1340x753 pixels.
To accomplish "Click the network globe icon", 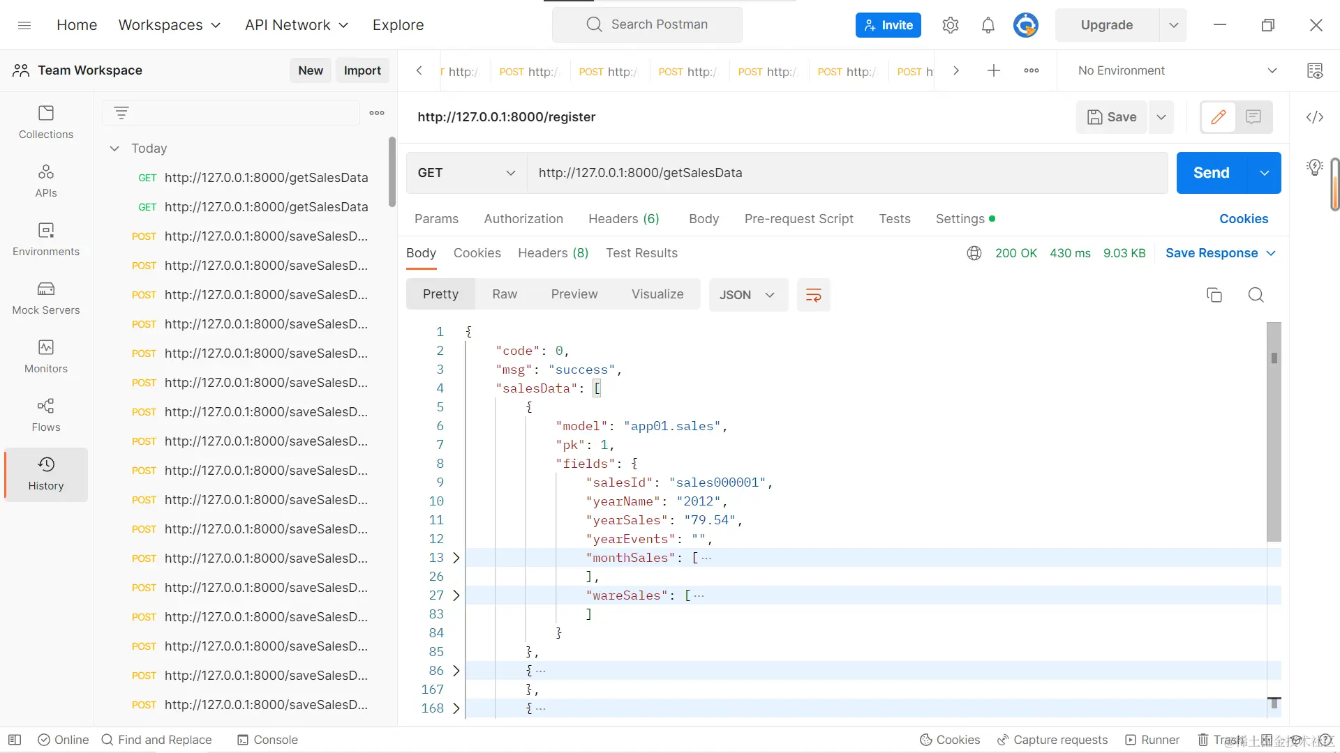I will 974,253.
